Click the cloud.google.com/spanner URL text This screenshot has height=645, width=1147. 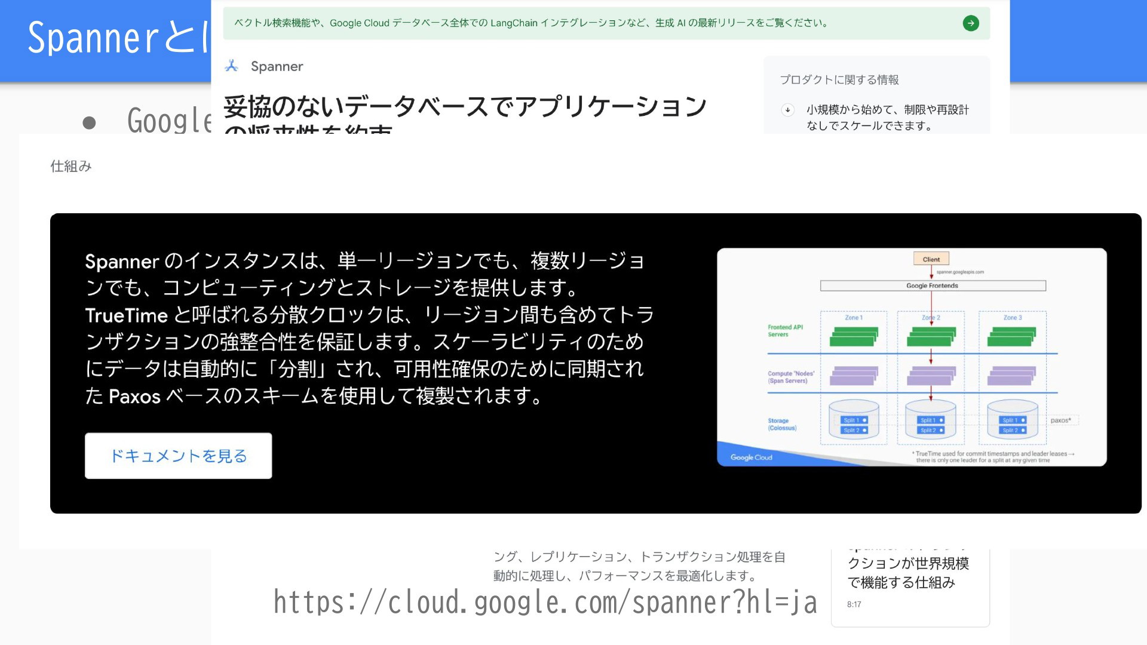545,602
